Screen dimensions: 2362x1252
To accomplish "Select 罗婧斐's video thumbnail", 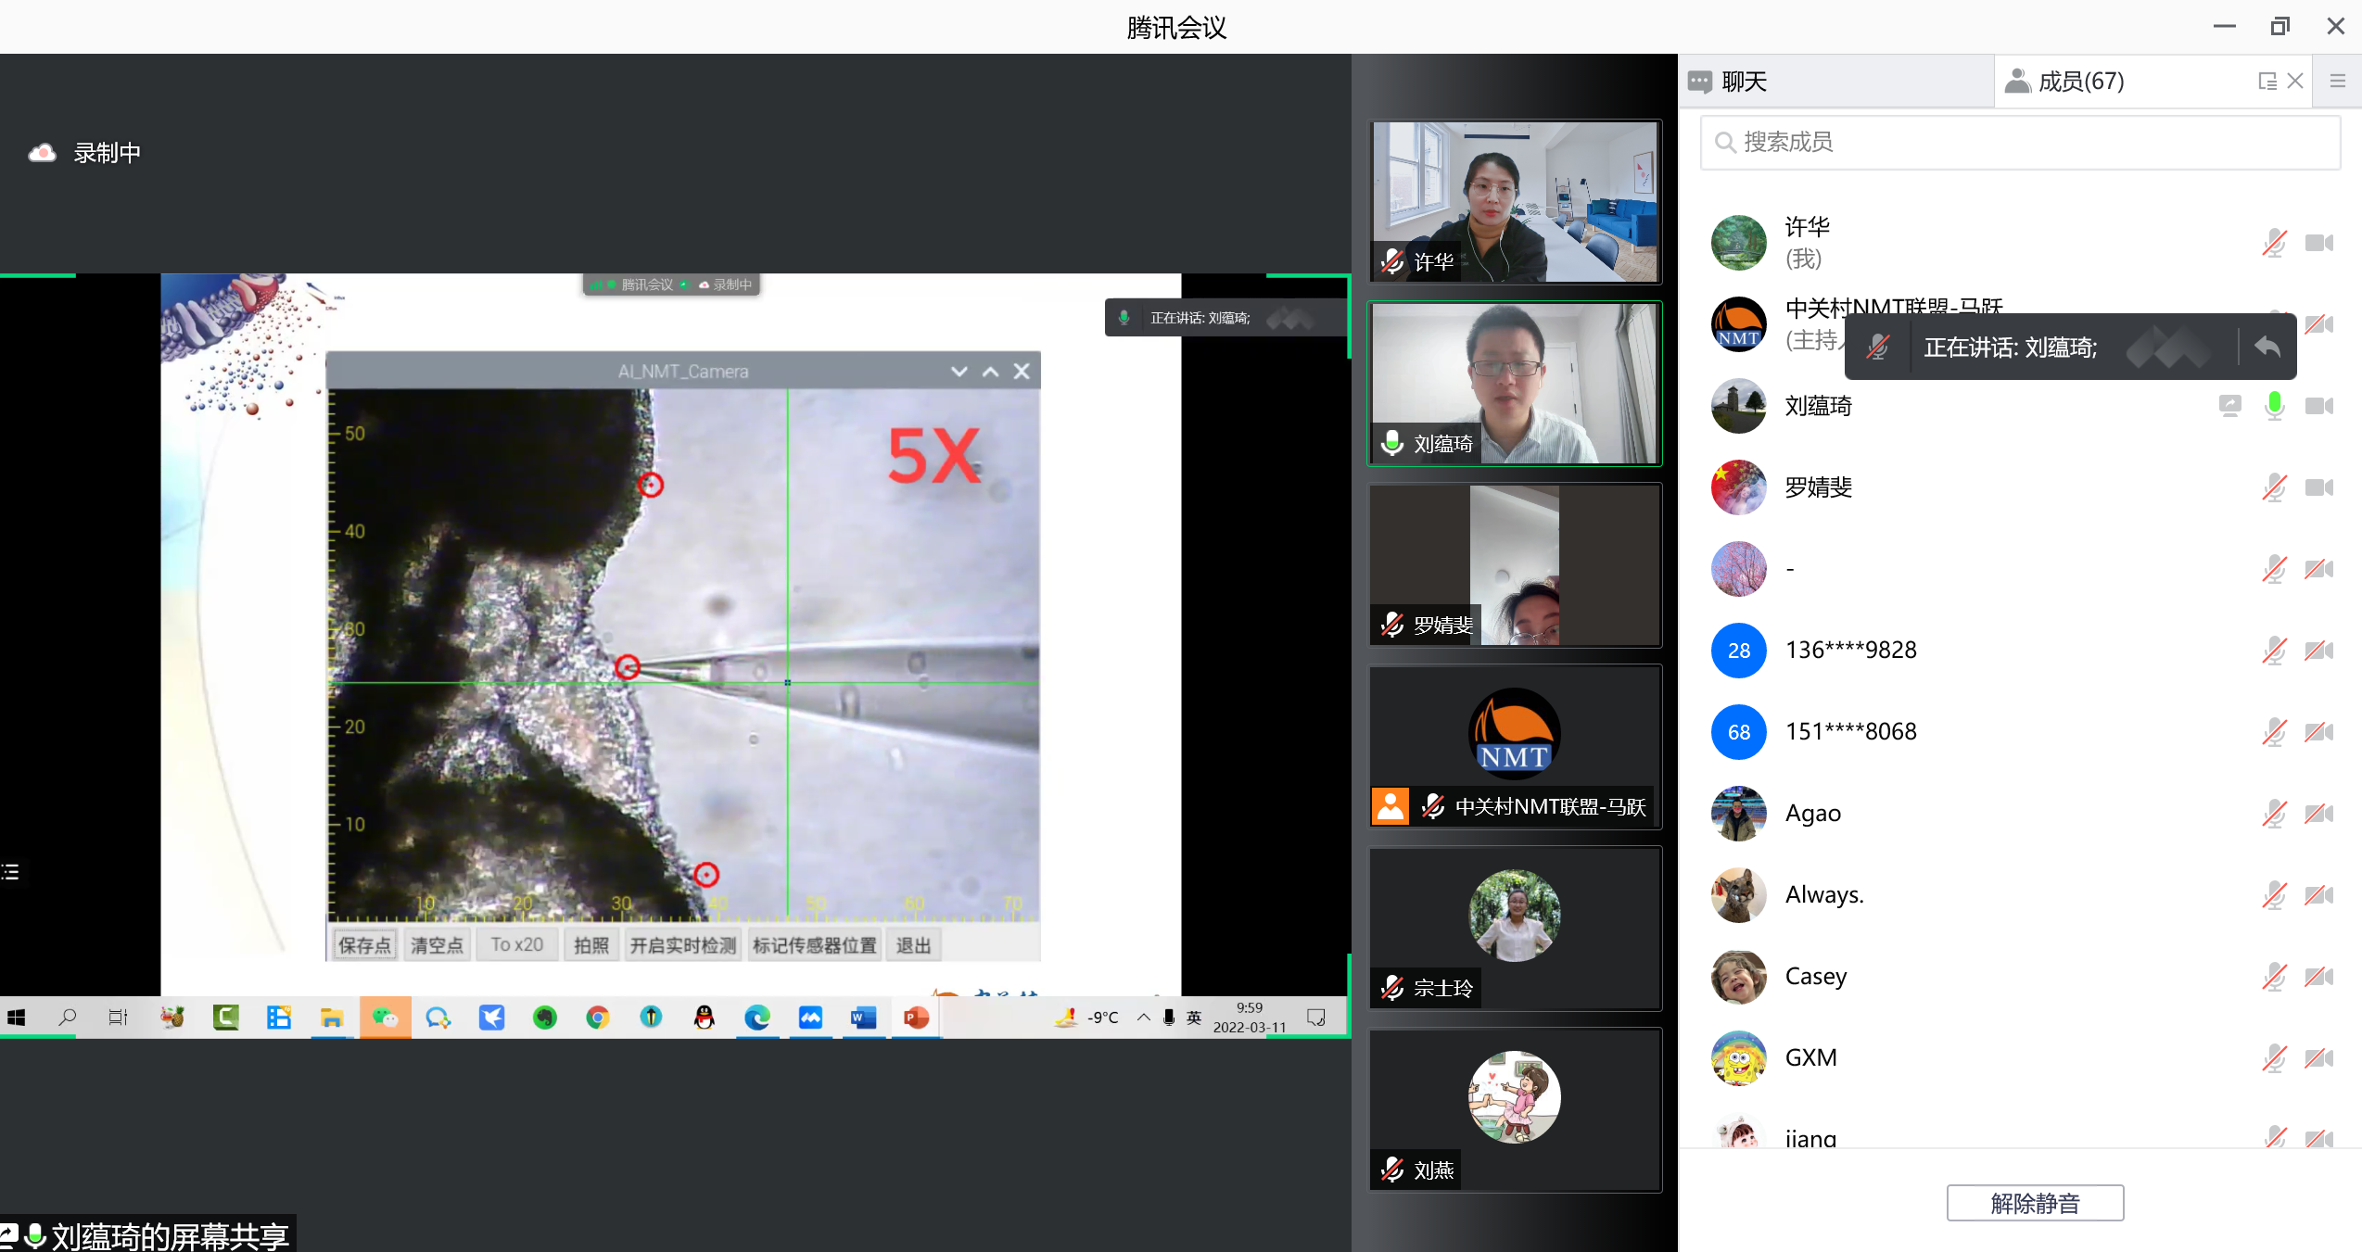I will (1515, 565).
